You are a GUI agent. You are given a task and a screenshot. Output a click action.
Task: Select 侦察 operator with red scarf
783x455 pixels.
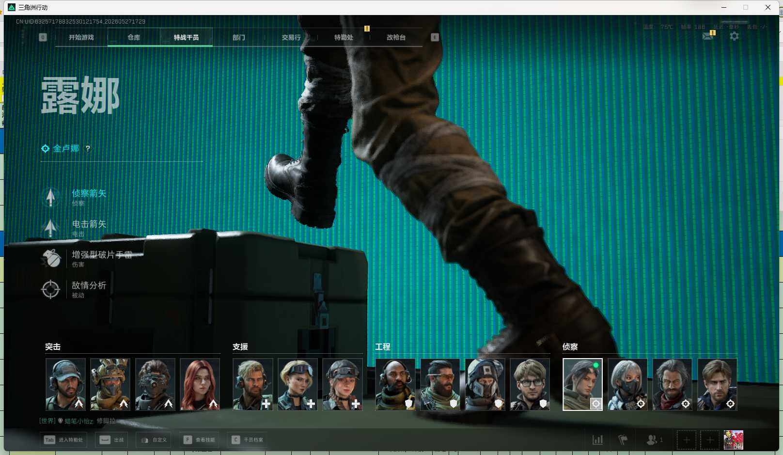pos(672,384)
